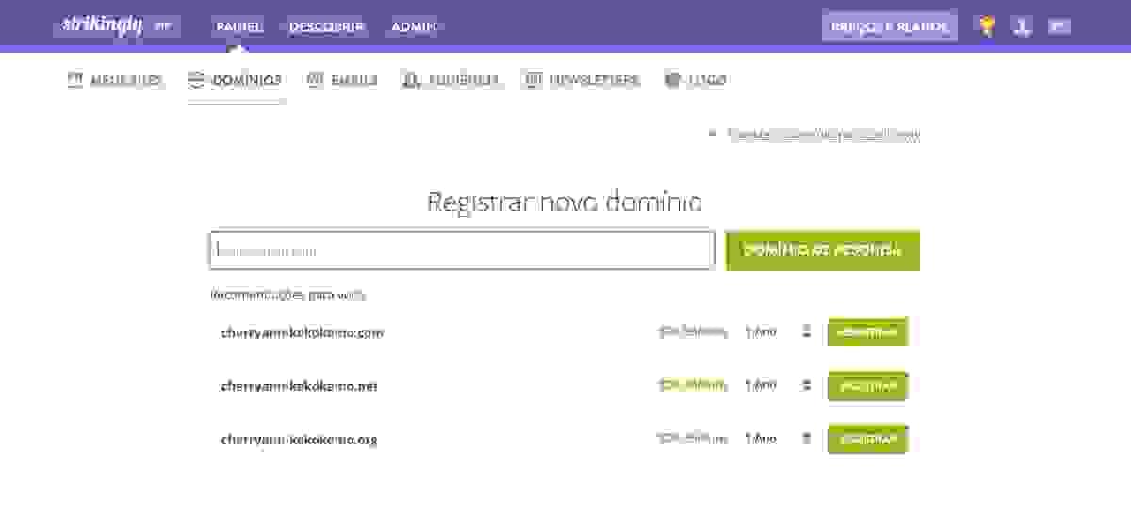1131x515 pixels.
Task: Click the green Domínio de pesquisa button
Action: pos(823,250)
